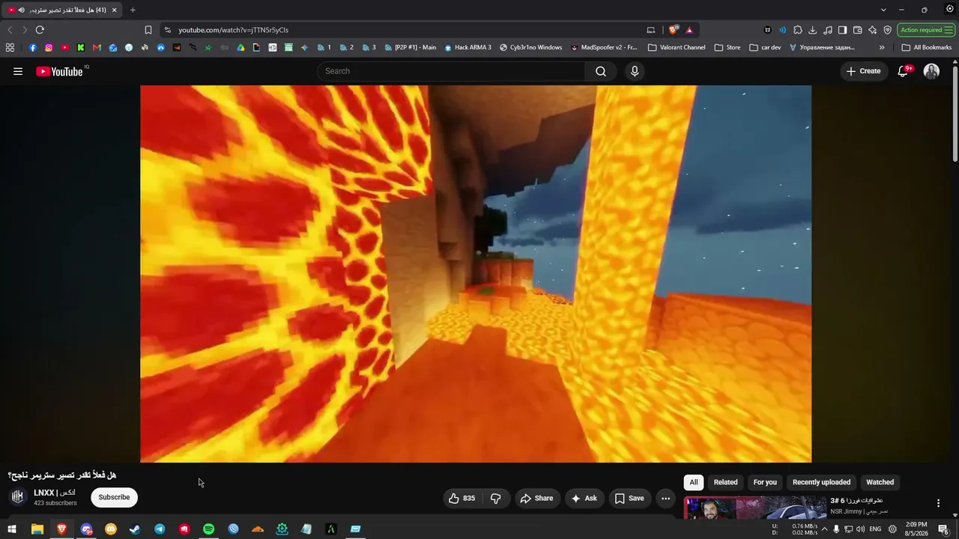
Task: Subscribe to the LNXX channel
Action: pyautogui.click(x=114, y=497)
